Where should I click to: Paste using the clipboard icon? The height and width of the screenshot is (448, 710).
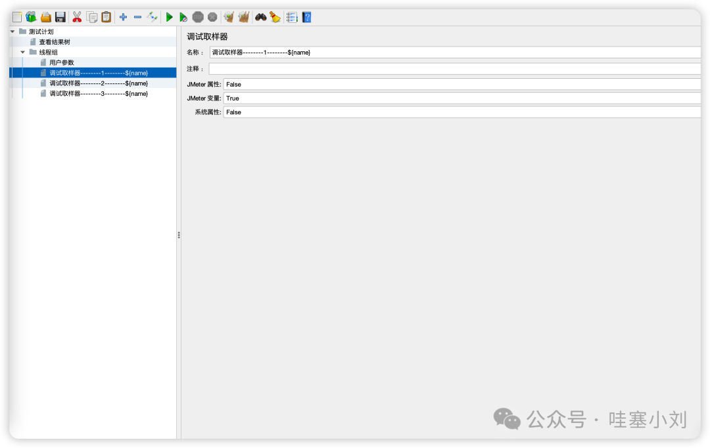(x=106, y=17)
